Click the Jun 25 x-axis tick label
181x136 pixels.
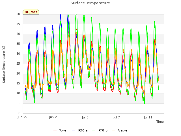click(22, 117)
